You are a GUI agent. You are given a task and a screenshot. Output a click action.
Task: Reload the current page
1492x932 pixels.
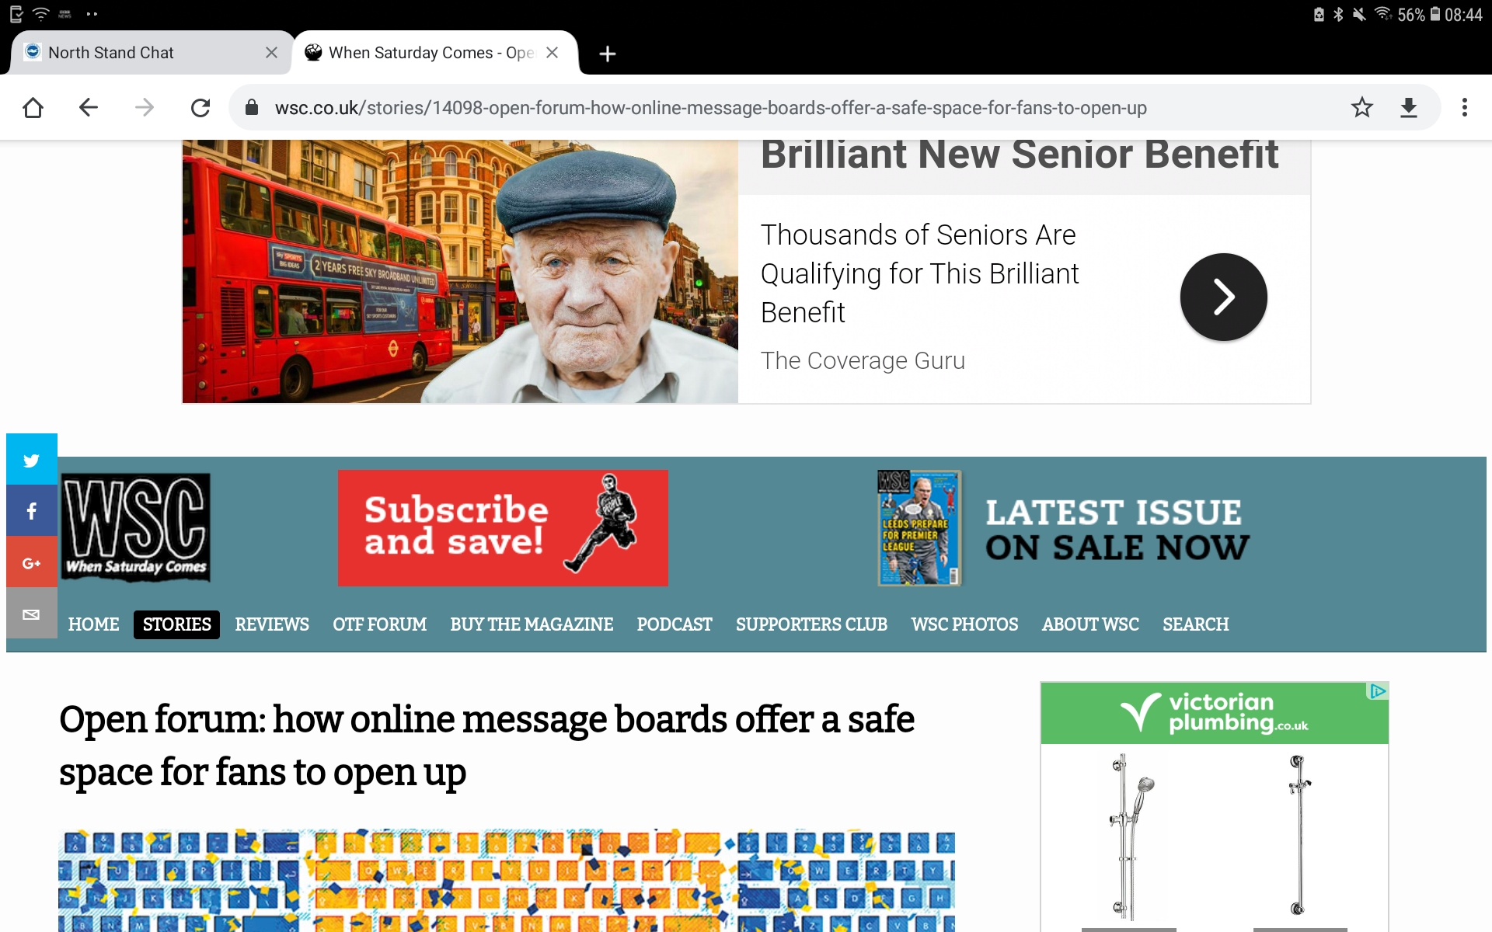(200, 107)
